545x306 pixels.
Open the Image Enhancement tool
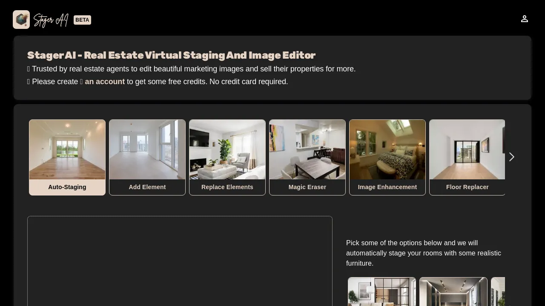pyautogui.click(x=387, y=187)
